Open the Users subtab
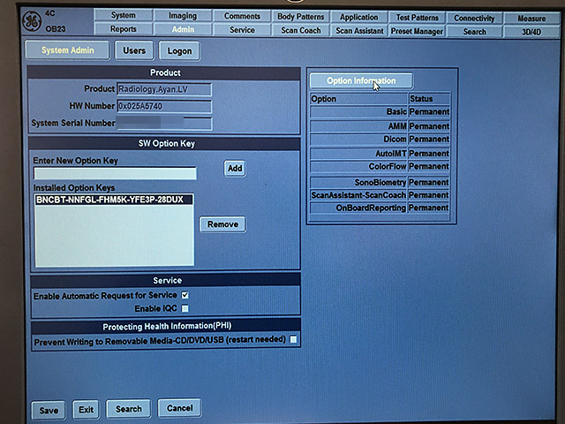The height and width of the screenshot is (424, 565). pyautogui.click(x=134, y=50)
